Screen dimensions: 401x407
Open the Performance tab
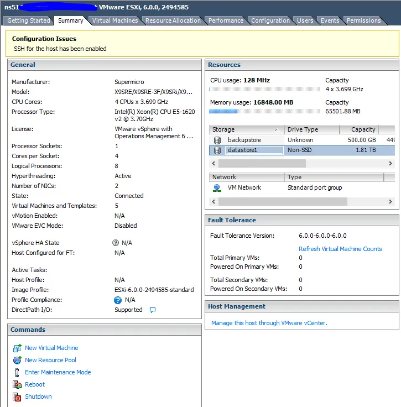226,20
